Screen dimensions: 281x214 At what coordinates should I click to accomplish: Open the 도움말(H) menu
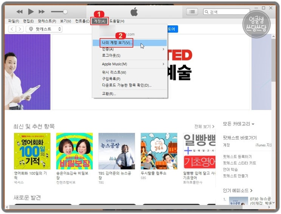[x=117, y=21]
